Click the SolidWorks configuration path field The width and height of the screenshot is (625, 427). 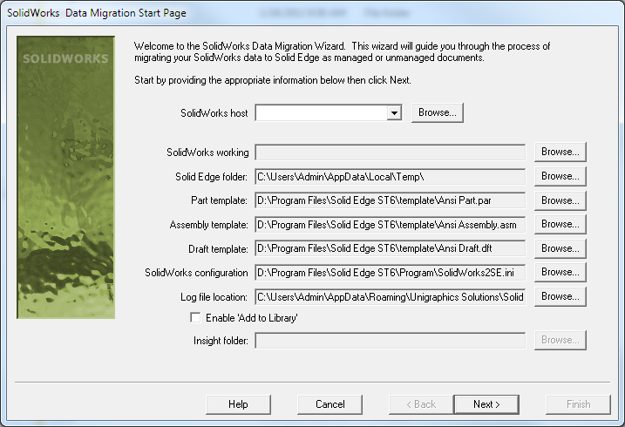(x=391, y=273)
